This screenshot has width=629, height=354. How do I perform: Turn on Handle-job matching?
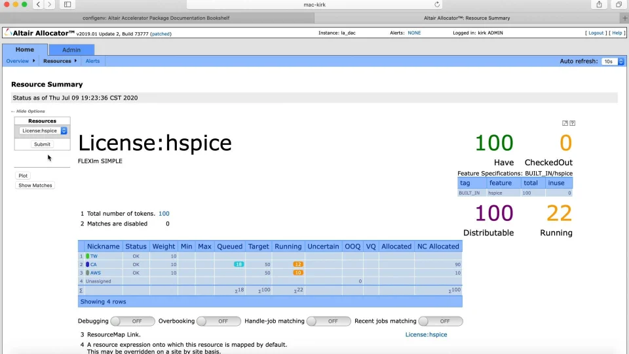(x=329, y=321)
